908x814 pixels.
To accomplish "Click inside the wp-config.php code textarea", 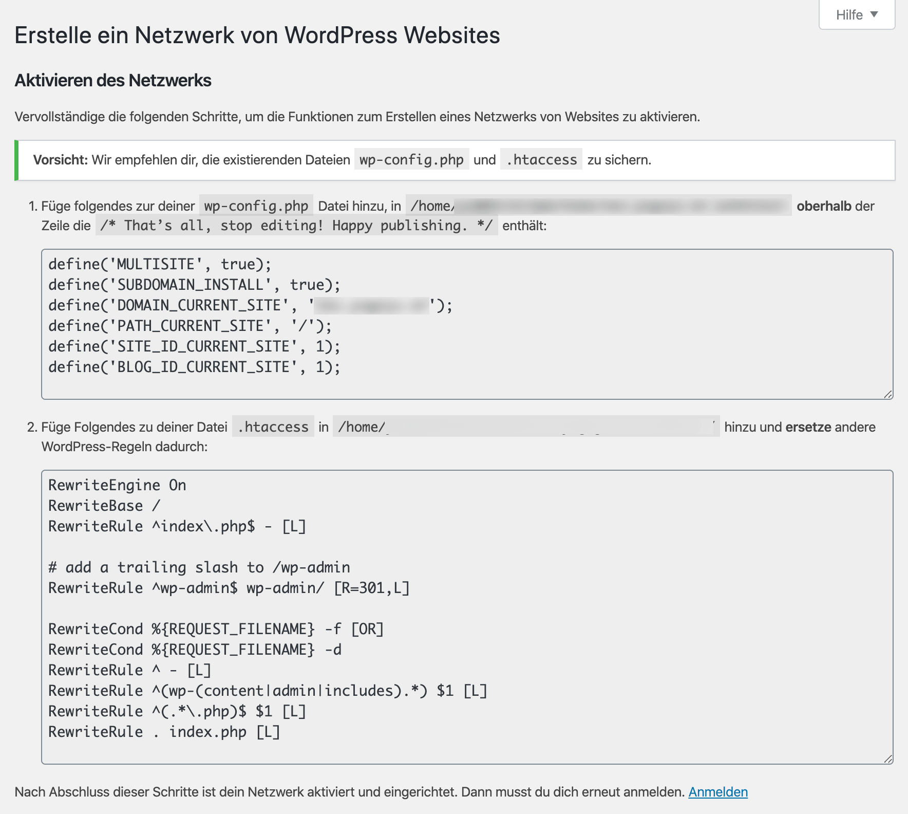I will coord(467,324).
